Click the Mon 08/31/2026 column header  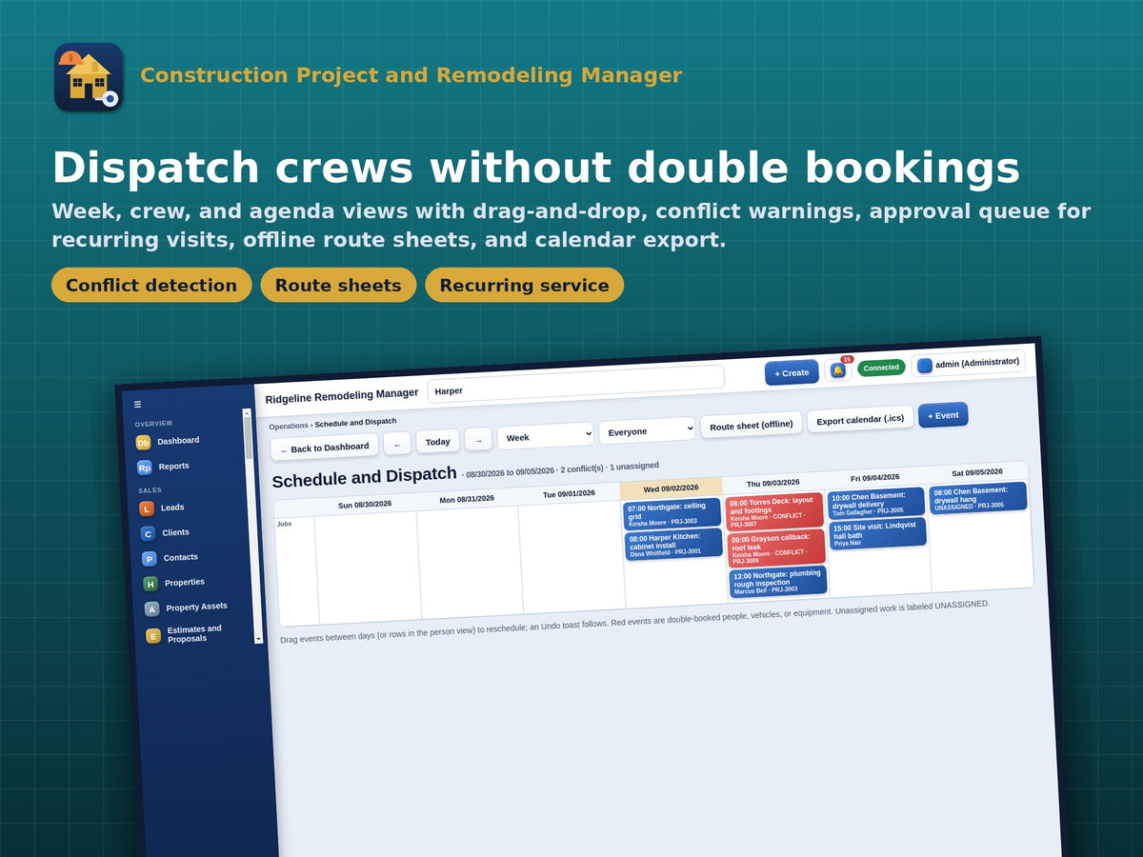(467, 499)
